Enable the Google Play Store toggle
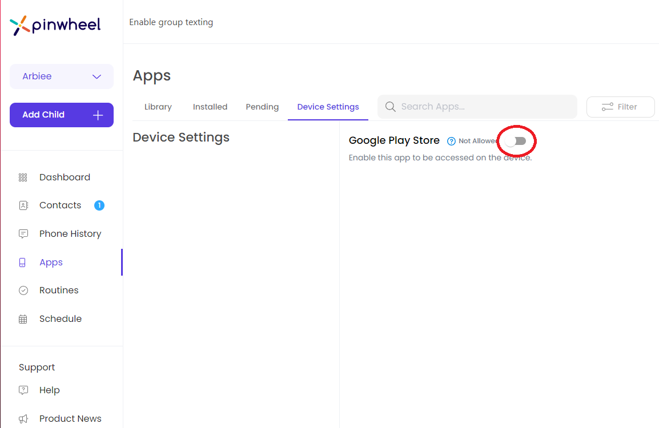This screenshot has height=428, width=659. tap(516, 141)
